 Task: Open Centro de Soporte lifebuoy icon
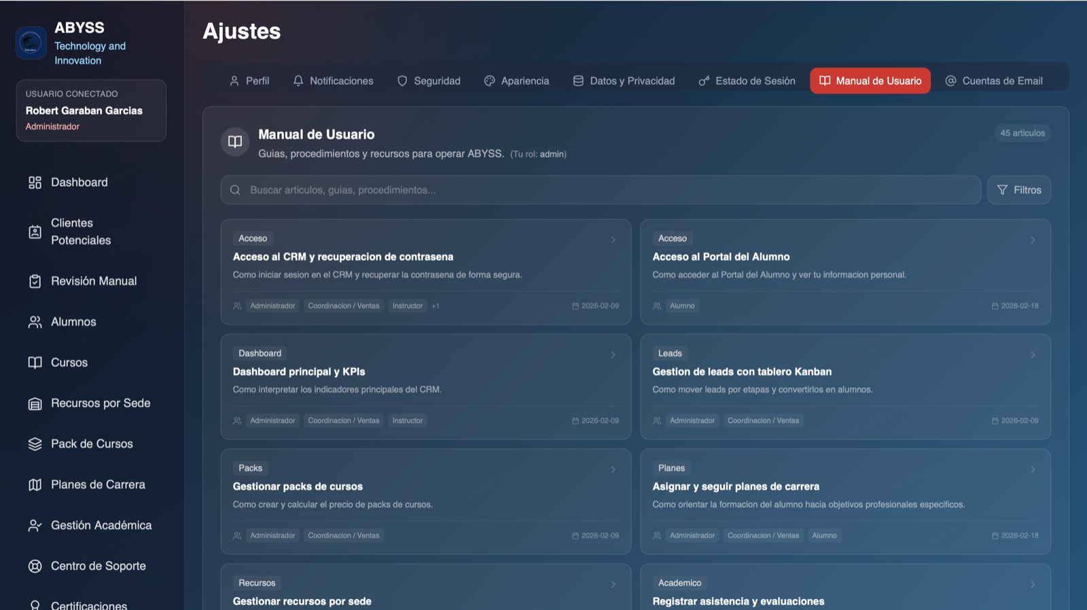[35, 567]
